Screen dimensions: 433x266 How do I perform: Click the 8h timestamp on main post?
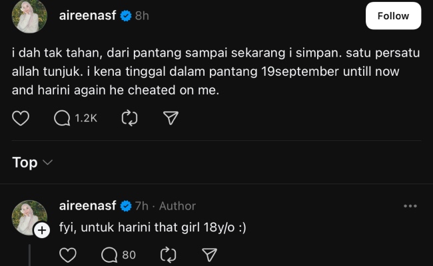[142, 16]
